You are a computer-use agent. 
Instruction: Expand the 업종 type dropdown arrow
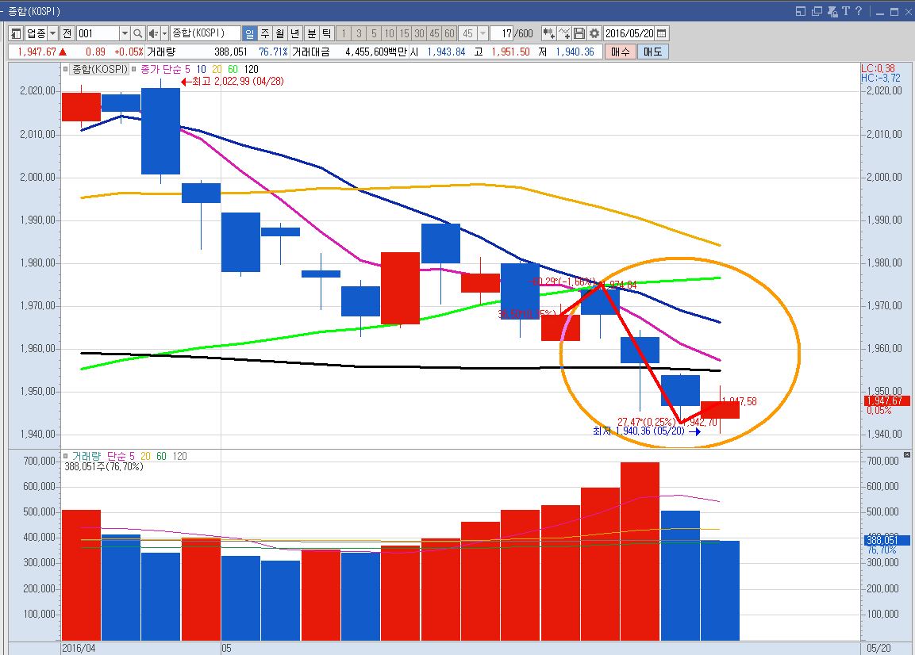pyautogui.click(x=52, y=33)
